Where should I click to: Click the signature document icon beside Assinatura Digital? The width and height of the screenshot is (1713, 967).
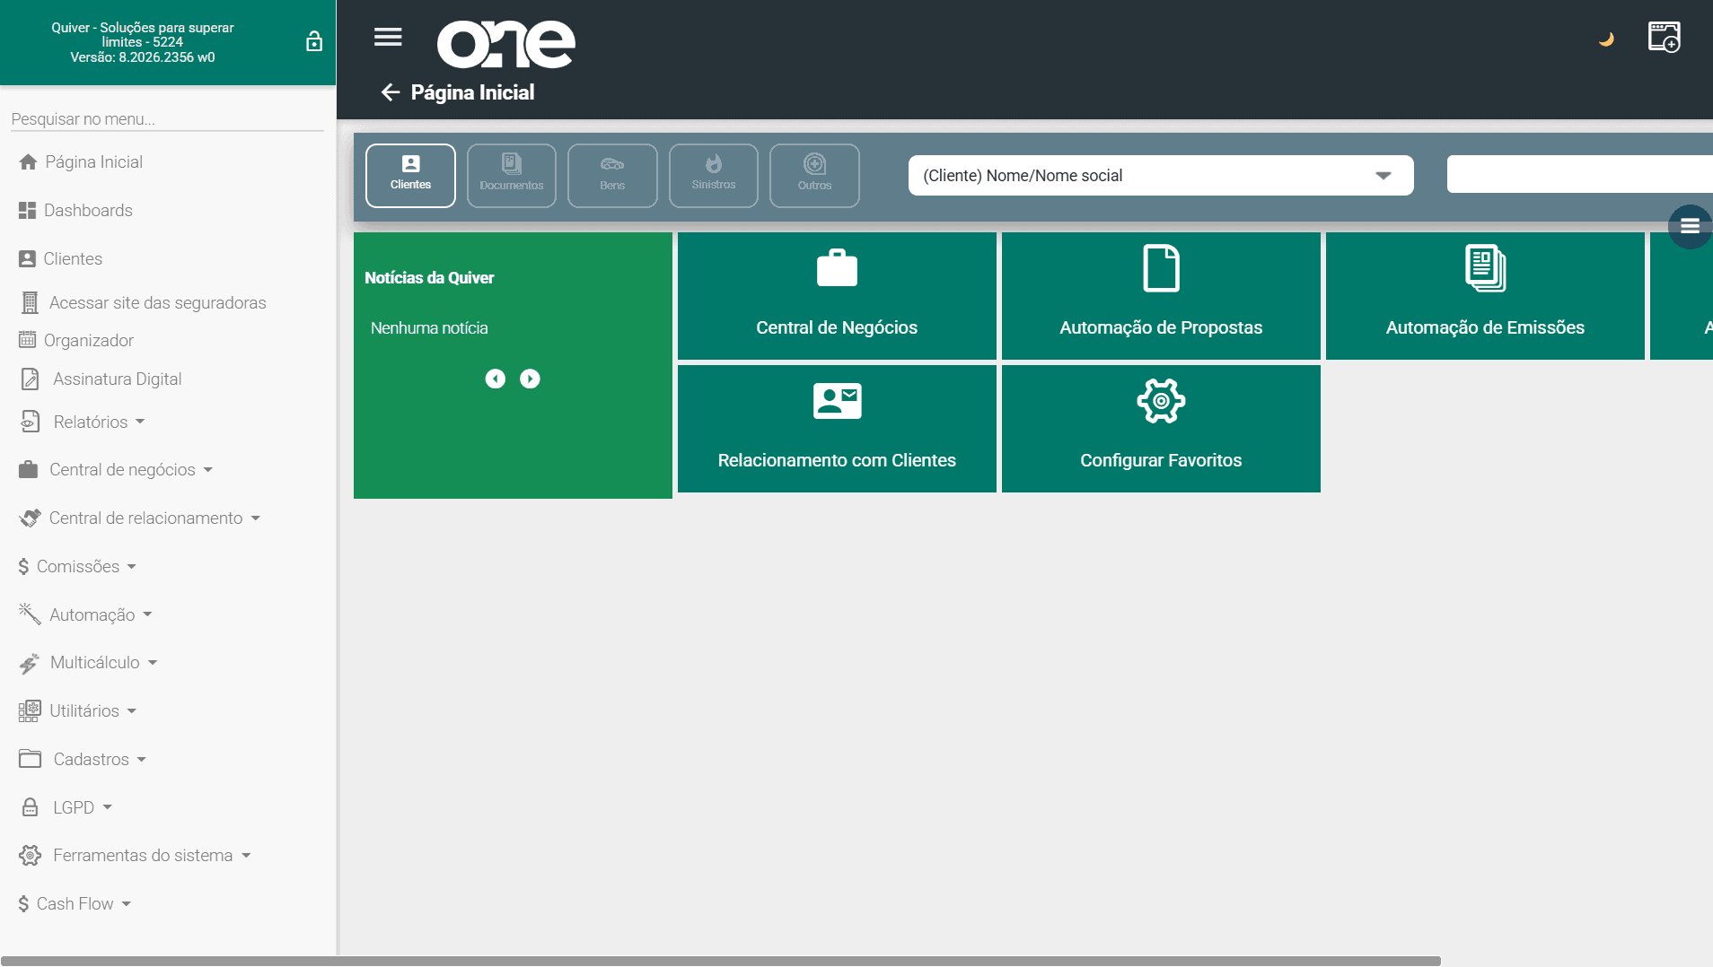30,379
